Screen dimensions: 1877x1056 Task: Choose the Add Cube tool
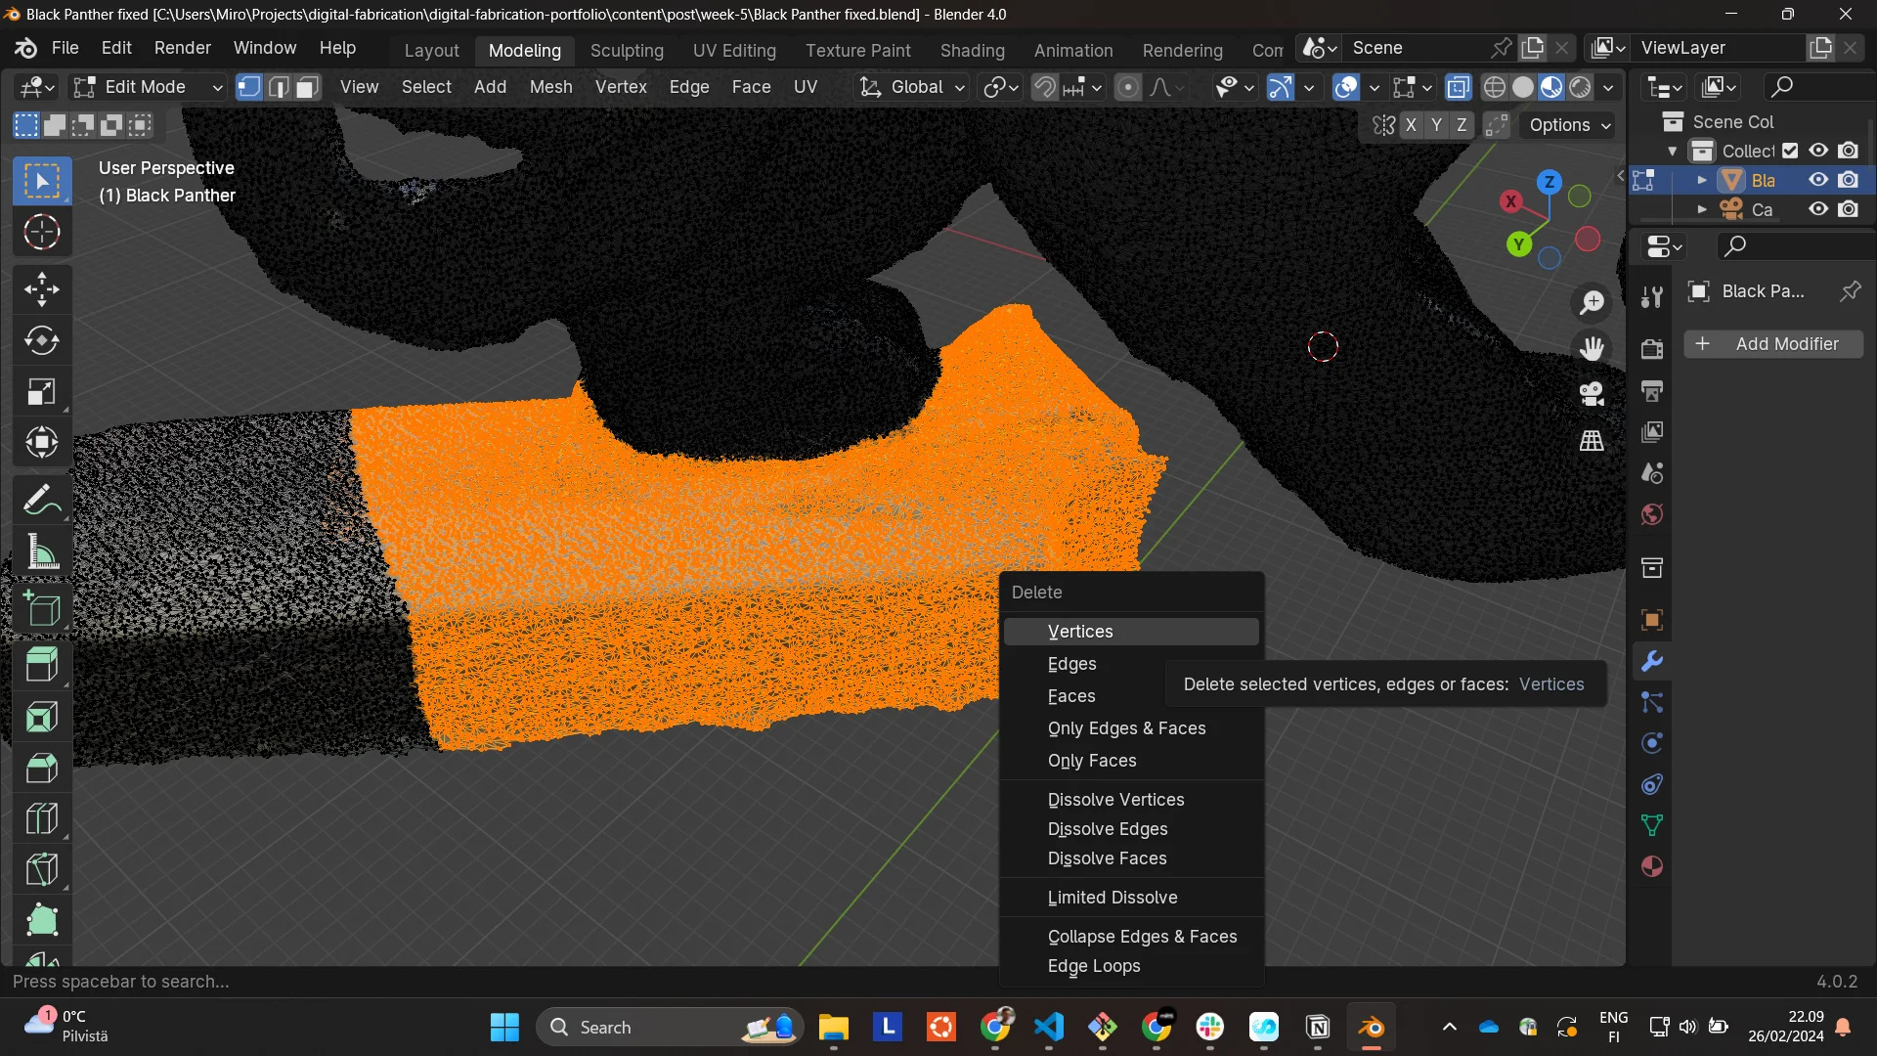coord(41,610)
